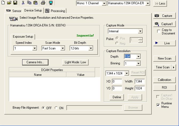Click the Cut scissors icon
Screen dimensions: 179x126
[x=23, y=3]
